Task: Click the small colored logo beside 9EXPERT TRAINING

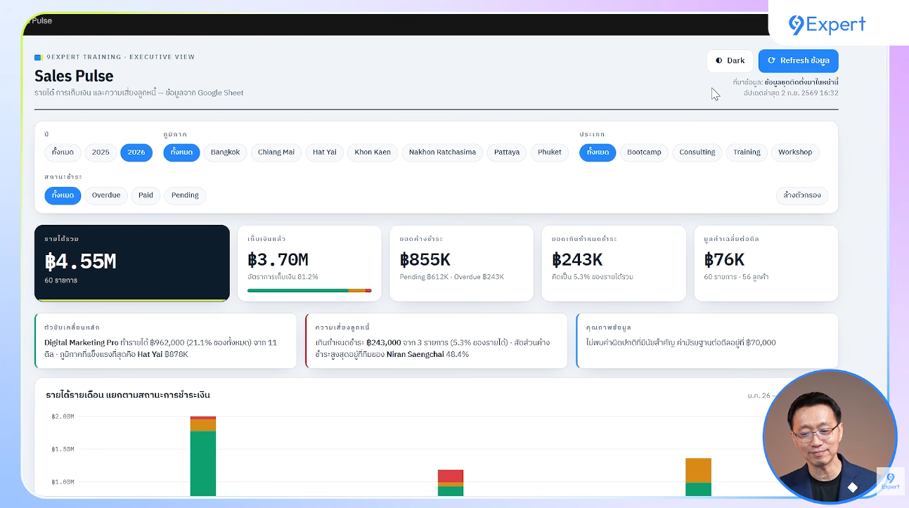Action: 39,57
